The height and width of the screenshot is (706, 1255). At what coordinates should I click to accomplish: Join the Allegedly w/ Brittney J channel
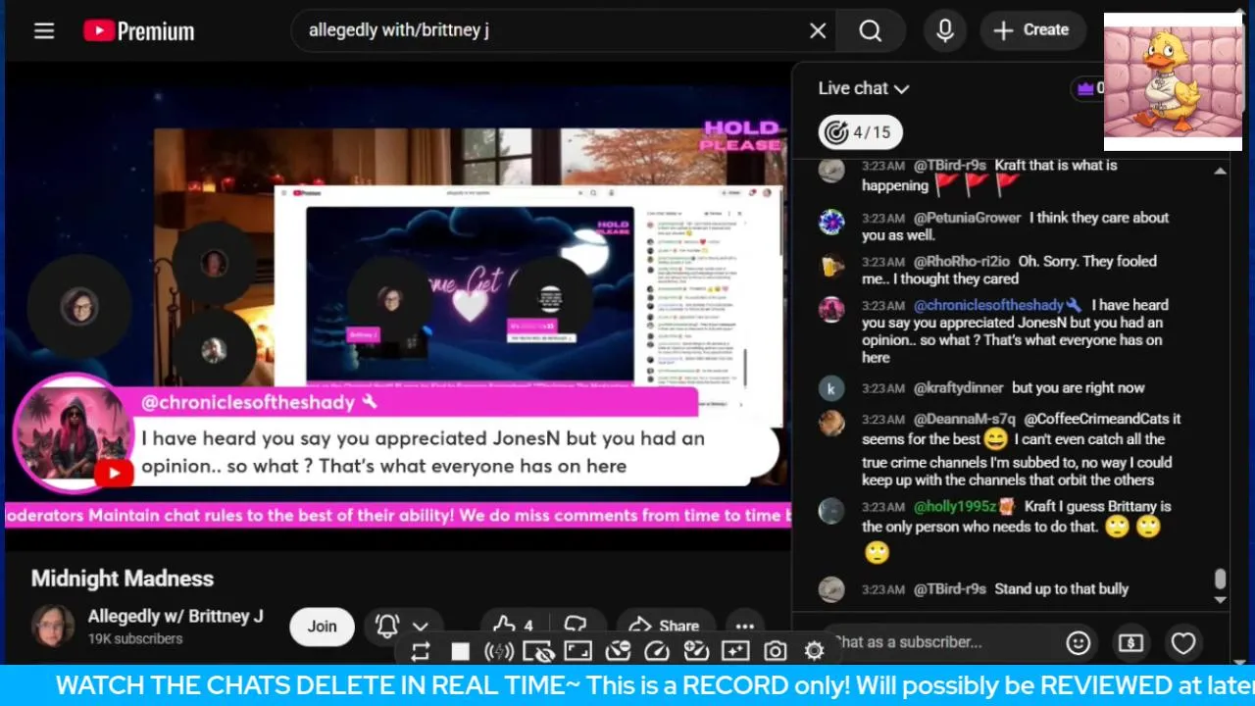pos(322,626)
